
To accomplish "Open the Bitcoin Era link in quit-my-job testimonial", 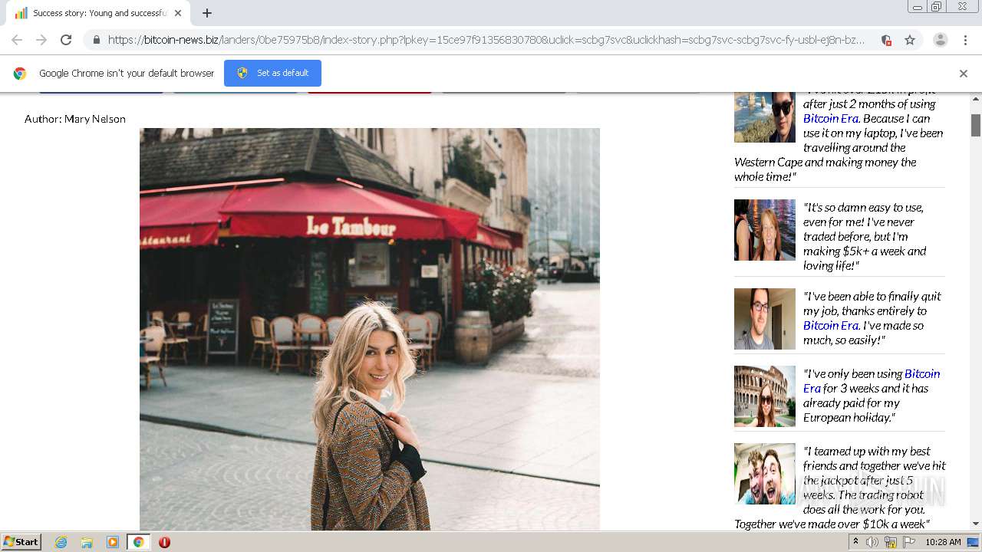I will 831,325.
